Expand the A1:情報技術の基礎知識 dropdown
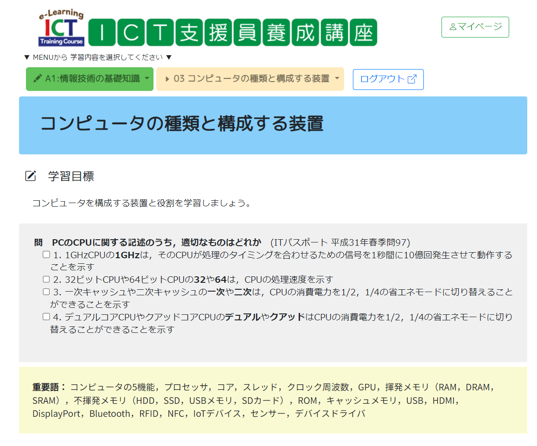The image size is (537, 446). [x=89, y=79]
